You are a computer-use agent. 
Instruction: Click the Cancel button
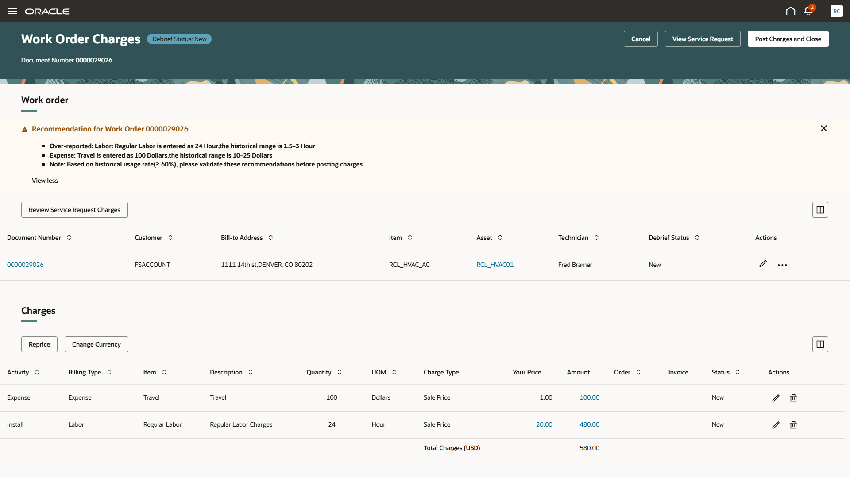(641, 39)
